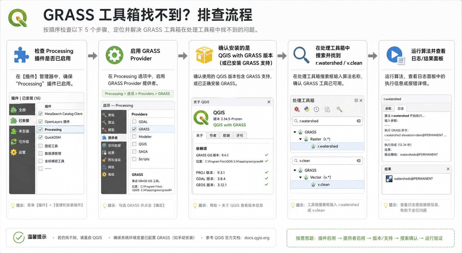Enable 数据源管理 plugin checkbox

tap(40, 153)
